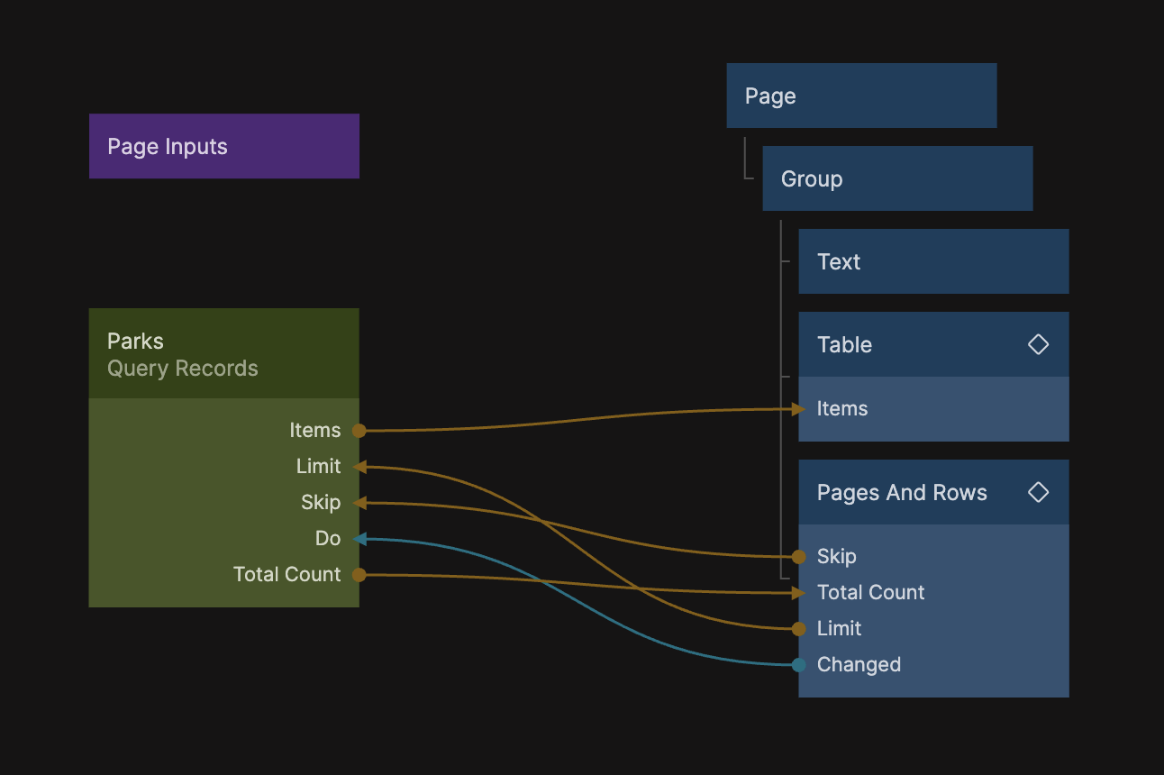The height and width of the screenshot is (775, 1164).
Task: Select the Page Inputs node
Action: [223, 146]
